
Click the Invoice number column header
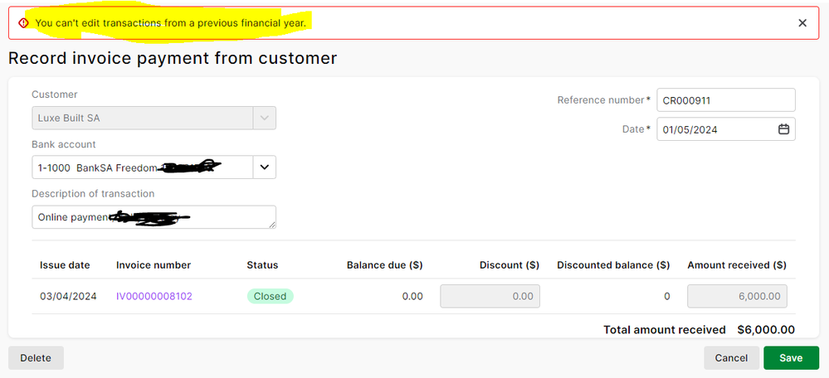[x=154, y=265]
